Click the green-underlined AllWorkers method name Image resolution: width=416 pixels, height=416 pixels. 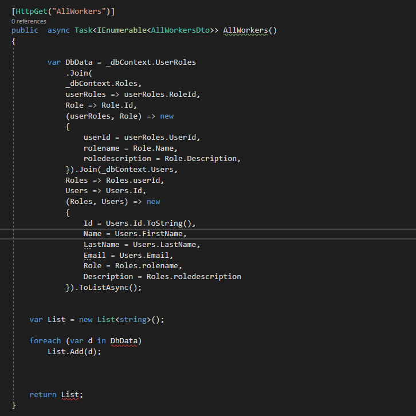245,30
